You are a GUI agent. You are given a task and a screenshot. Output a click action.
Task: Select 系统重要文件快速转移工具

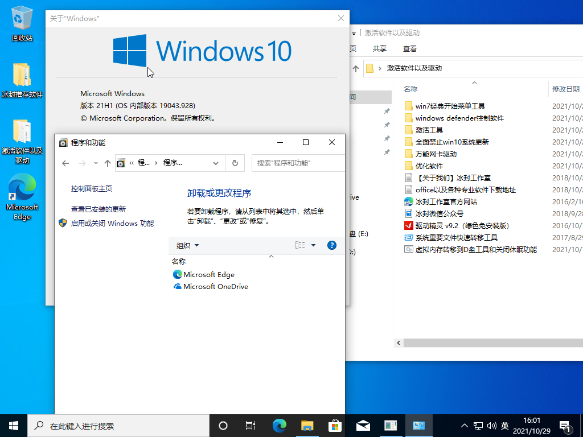pyautogui.click(x=451, y=237)
